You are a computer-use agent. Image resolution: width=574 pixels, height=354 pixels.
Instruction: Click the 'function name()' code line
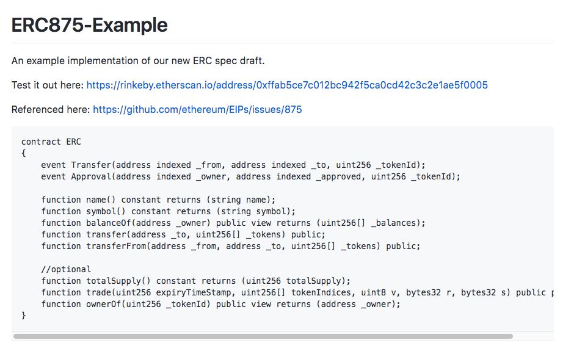point(158,200)
